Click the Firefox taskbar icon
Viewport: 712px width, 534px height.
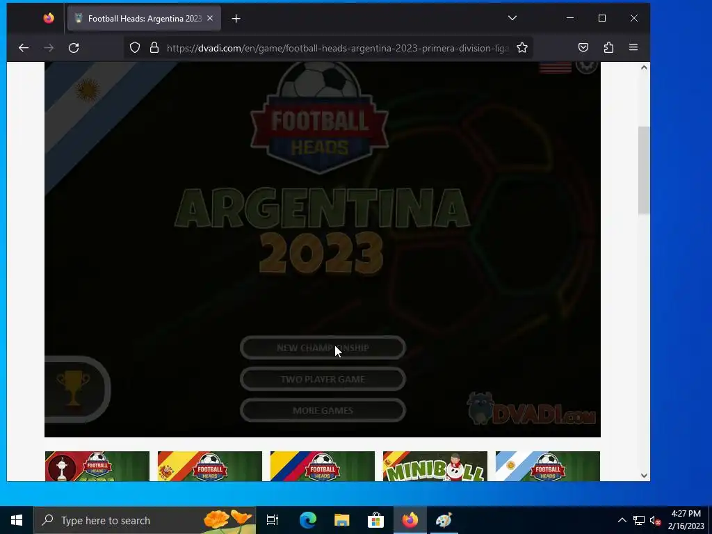[x=410, y=520]
